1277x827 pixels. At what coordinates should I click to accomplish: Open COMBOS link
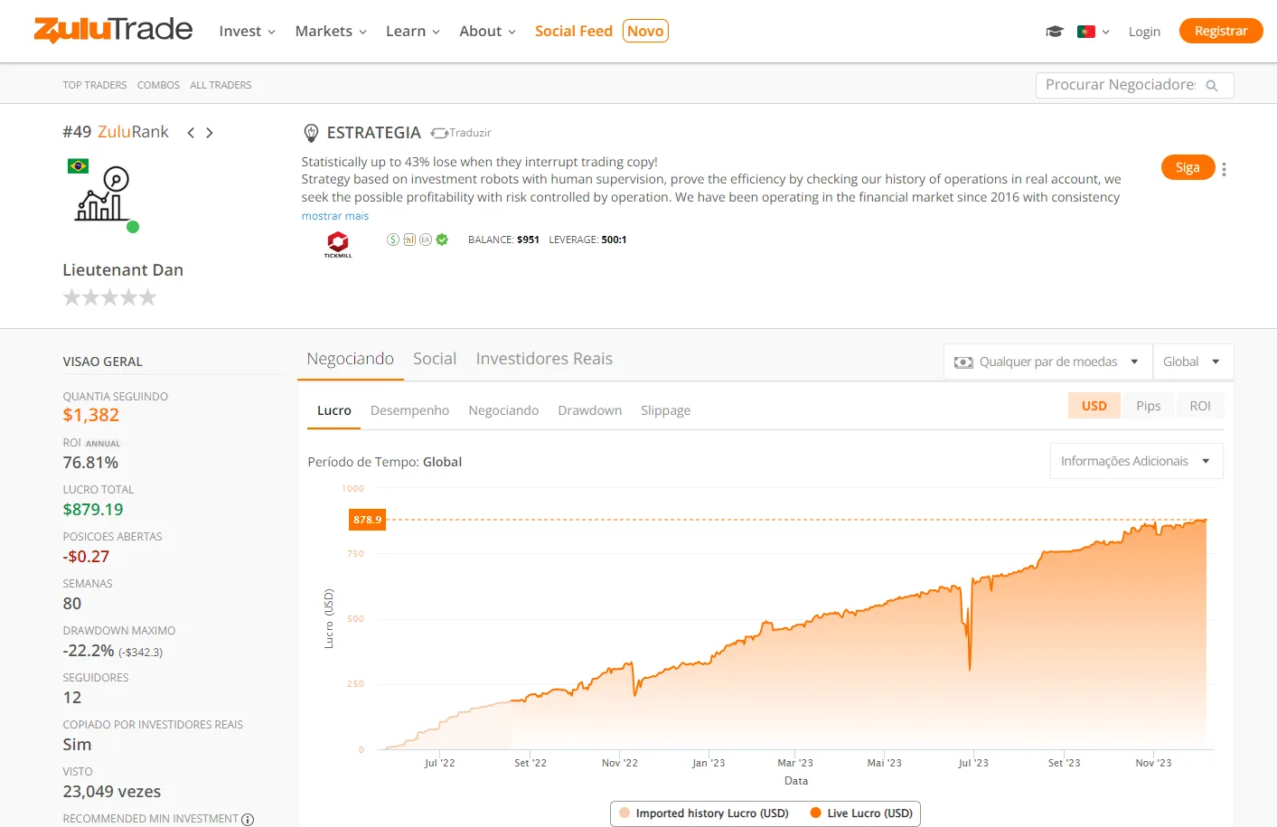tap(158, 85)
